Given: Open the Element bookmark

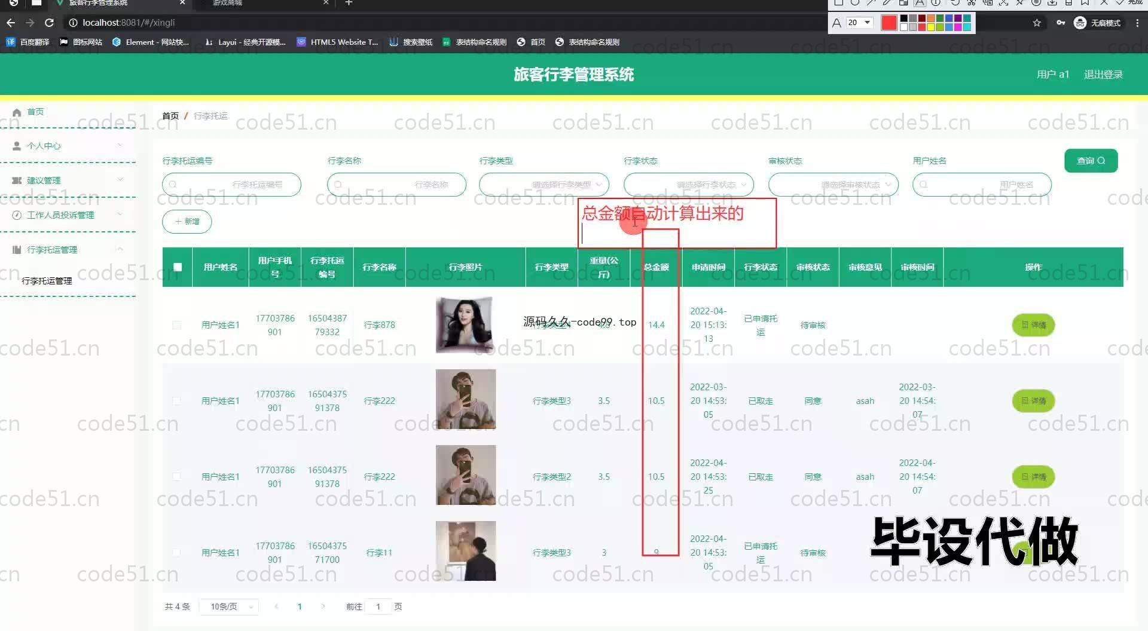Looking at the screenshot, I should point(151,42).
